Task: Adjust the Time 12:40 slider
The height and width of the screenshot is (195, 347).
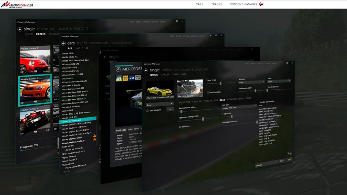Action: tap(221, 83)
